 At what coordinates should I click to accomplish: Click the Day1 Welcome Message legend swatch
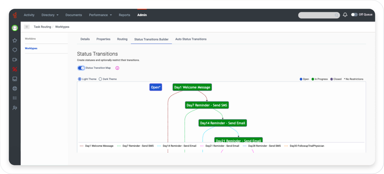point(82,146)
